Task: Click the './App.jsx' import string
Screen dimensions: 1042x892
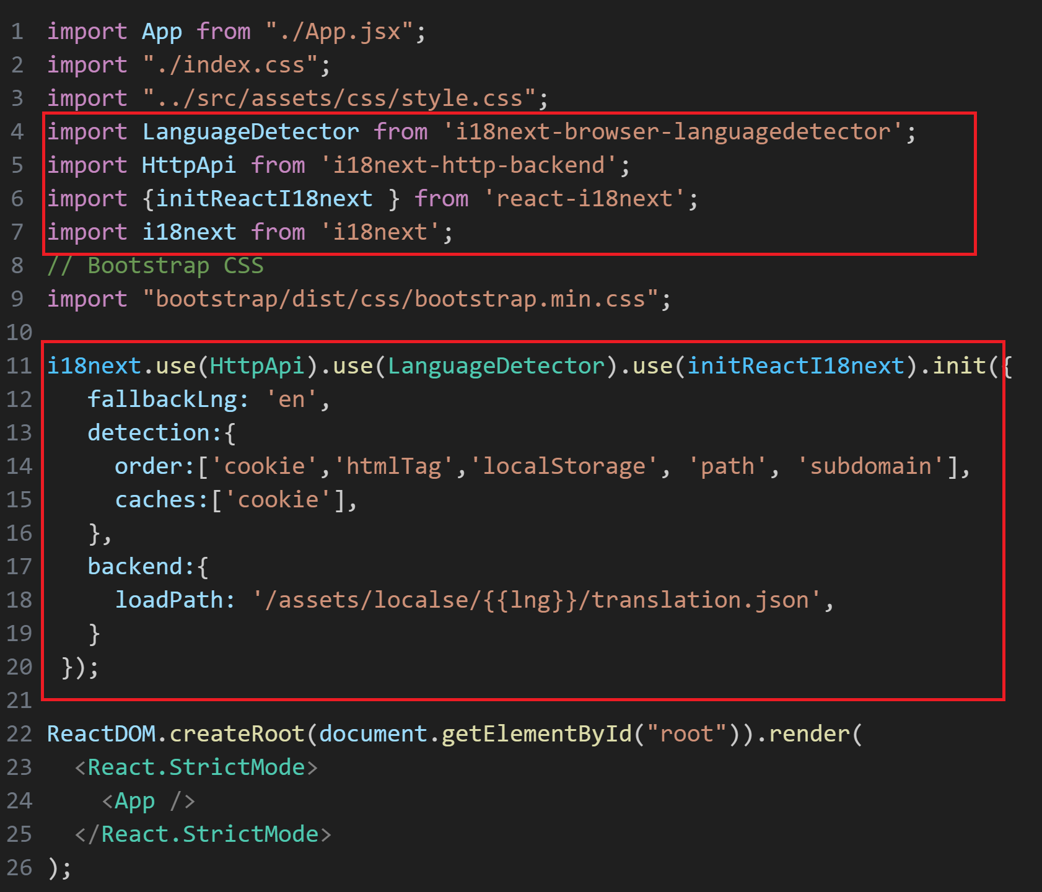Action: click(339, 32)
